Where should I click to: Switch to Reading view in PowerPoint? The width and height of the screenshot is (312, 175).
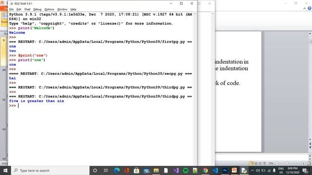click(x=260, y=163)
